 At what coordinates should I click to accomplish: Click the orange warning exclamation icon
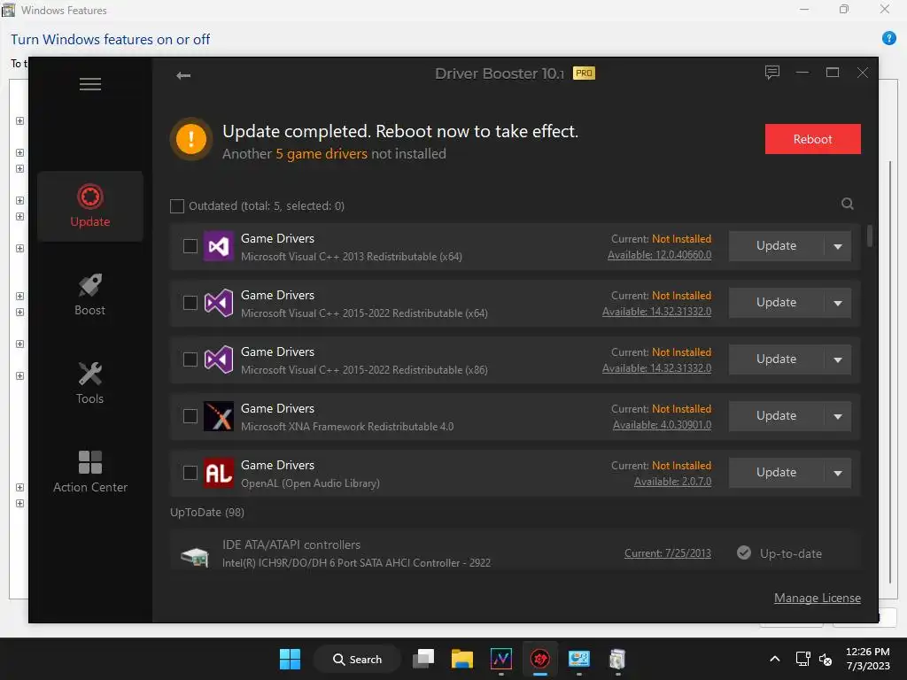191,139
